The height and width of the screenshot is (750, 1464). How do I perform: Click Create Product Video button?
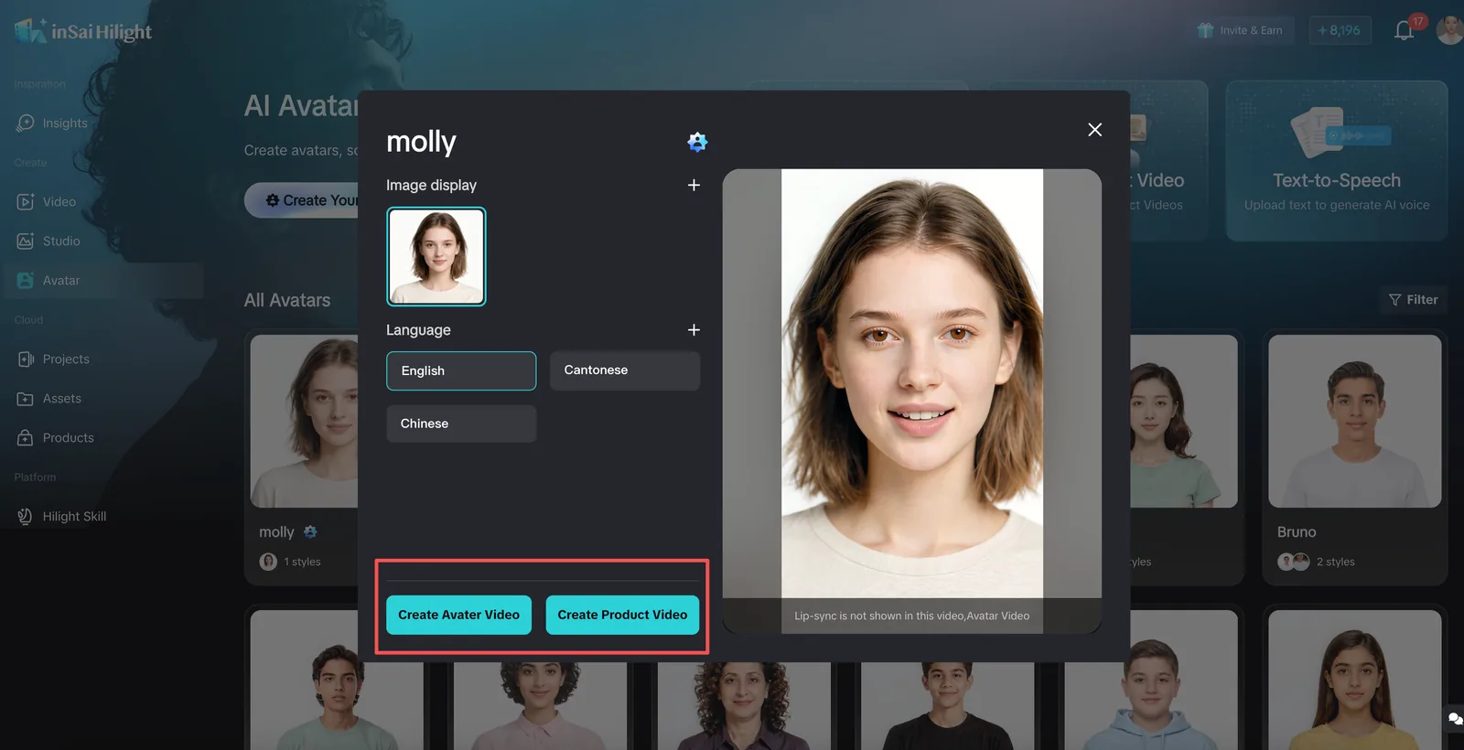622,615
